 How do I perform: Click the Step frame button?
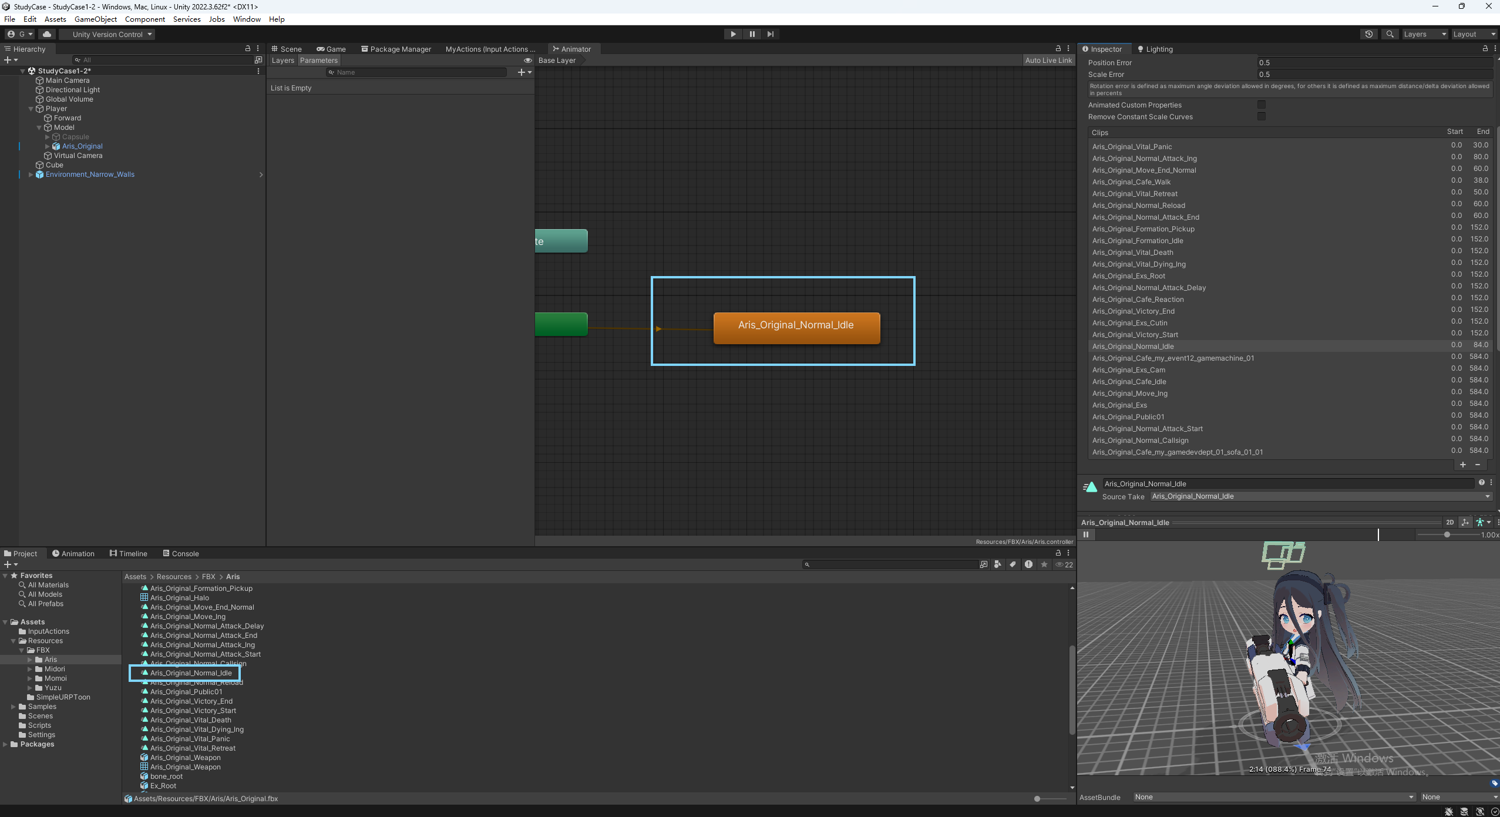coord(770,34)
